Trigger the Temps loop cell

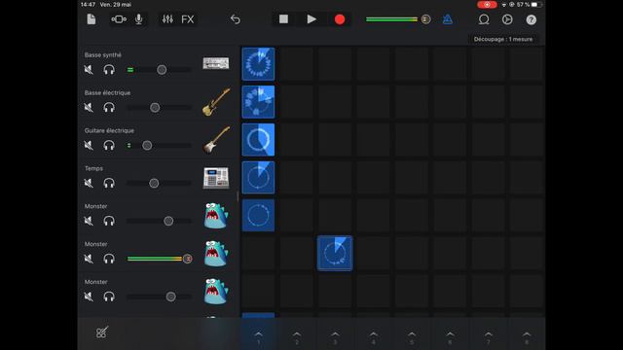point(258,177)
